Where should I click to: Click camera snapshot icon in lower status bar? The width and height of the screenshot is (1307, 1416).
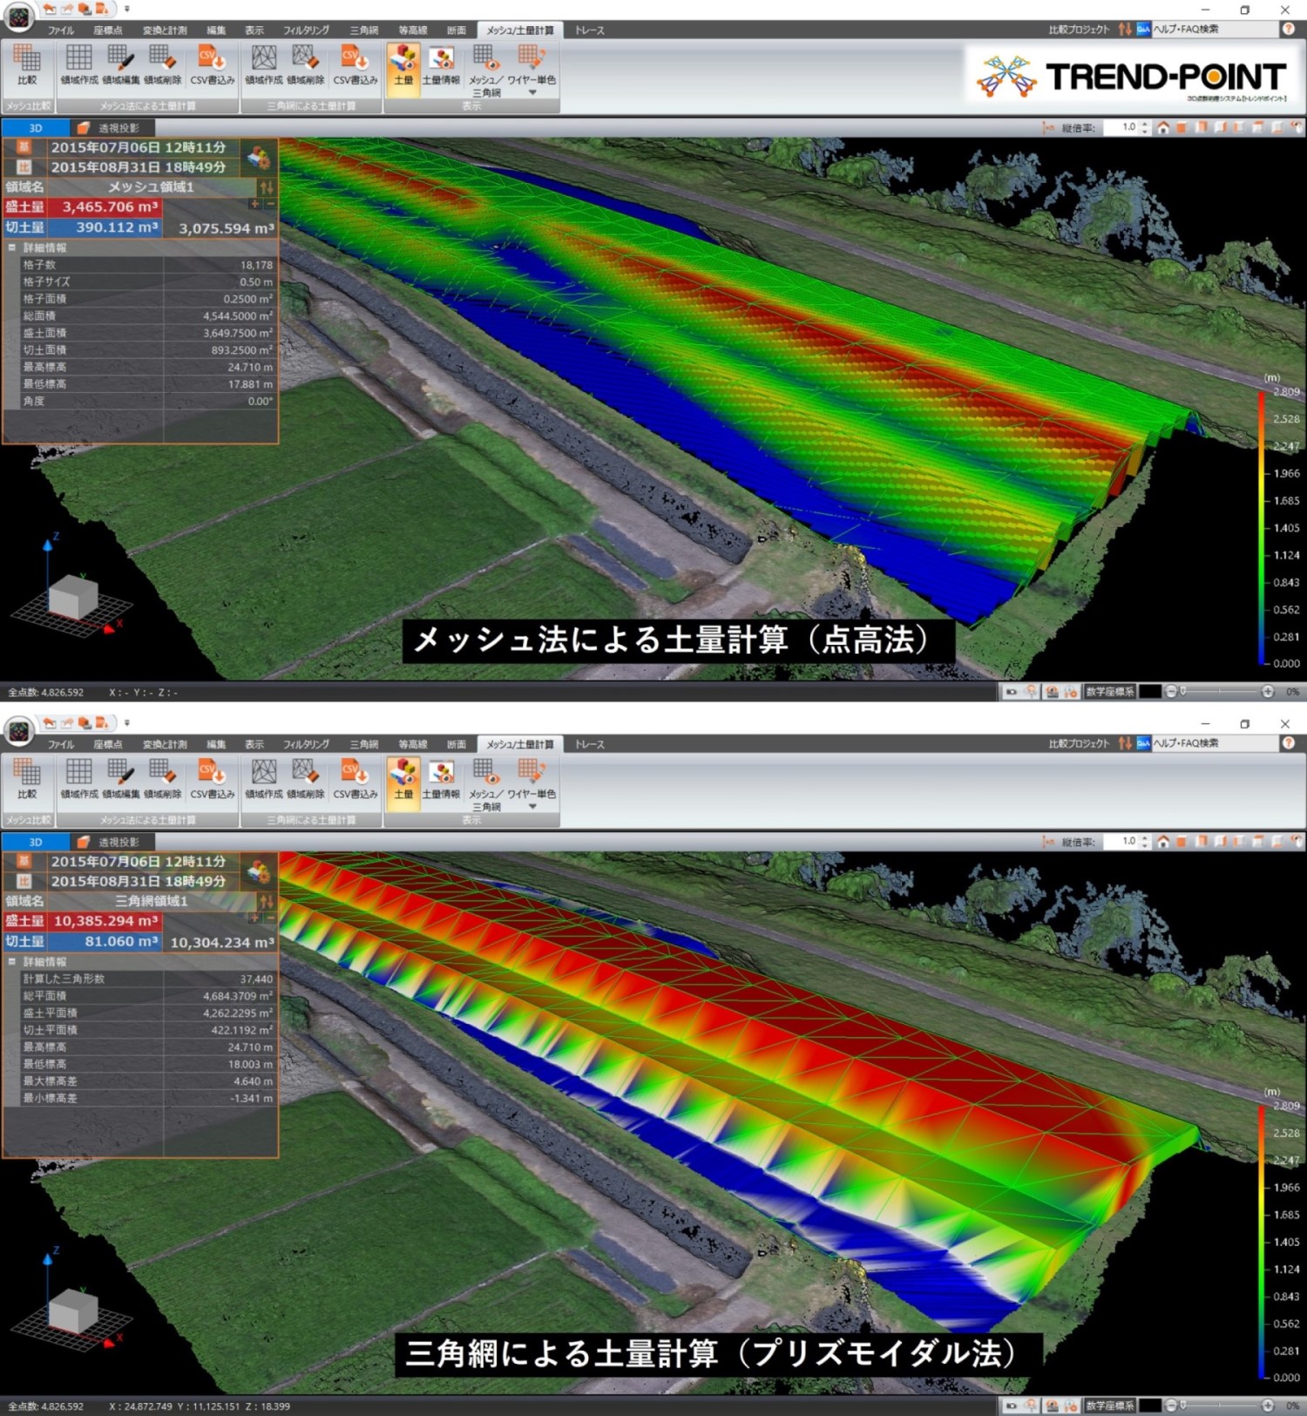click(1011, 1406)
